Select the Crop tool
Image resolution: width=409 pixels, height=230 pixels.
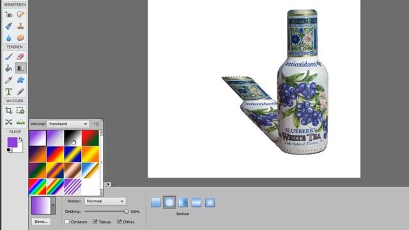pos(8,111)
